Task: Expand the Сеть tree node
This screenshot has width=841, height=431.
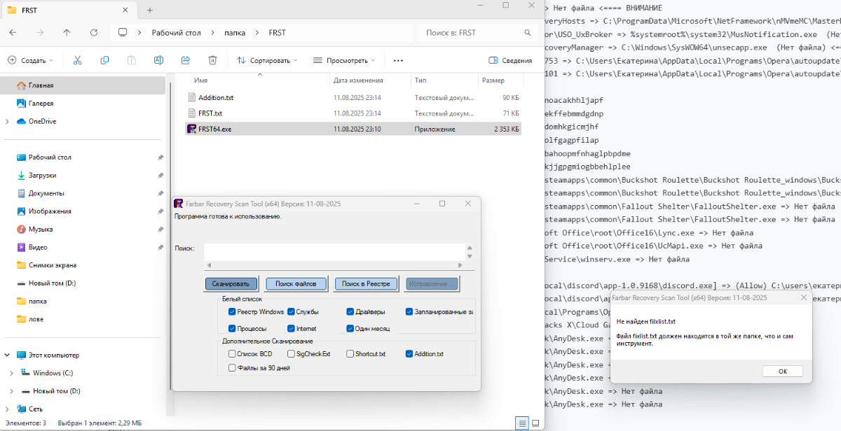Action: [7, 409]
